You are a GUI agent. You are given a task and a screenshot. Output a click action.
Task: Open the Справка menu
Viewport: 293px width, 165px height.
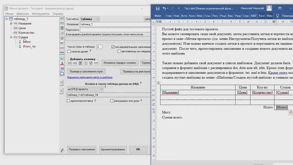58,14
